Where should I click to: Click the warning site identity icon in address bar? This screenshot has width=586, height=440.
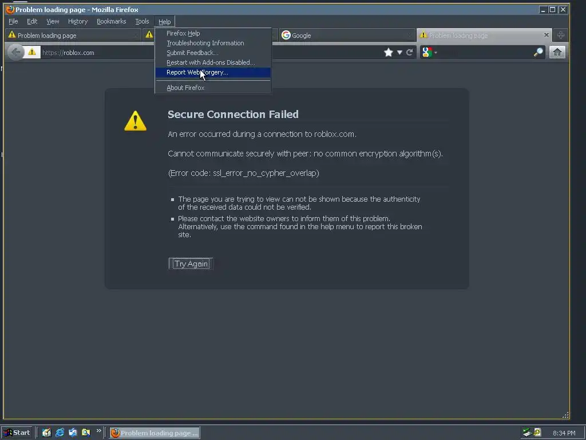coord(32,52)
